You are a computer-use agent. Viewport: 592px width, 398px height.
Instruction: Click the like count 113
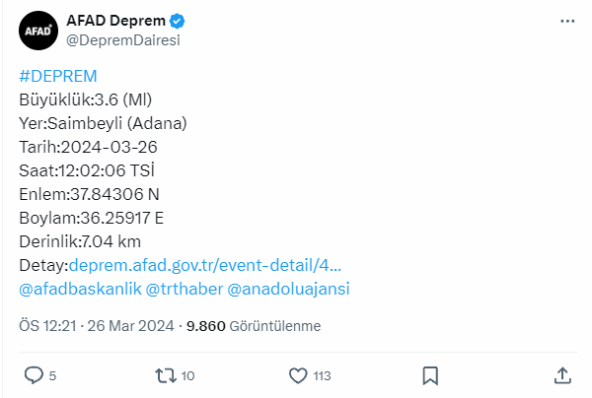point(322,375)
